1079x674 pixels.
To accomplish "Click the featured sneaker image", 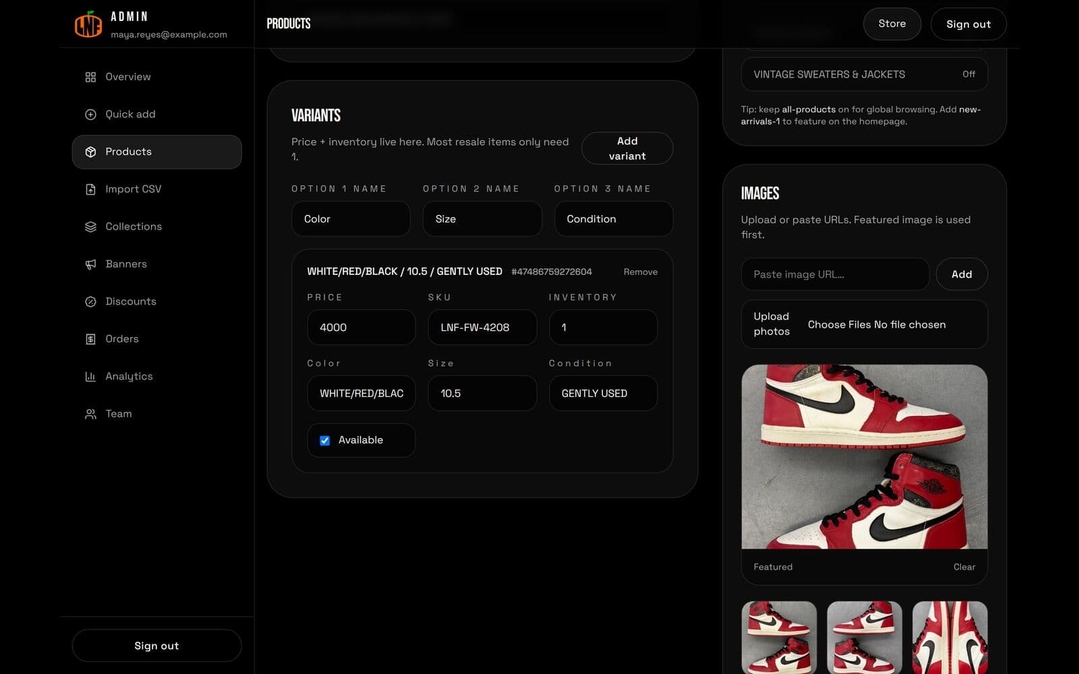I will point(865,457).
